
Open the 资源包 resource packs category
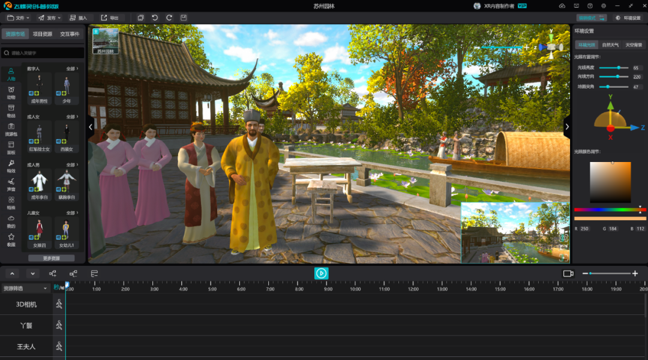tap(11, 130)
